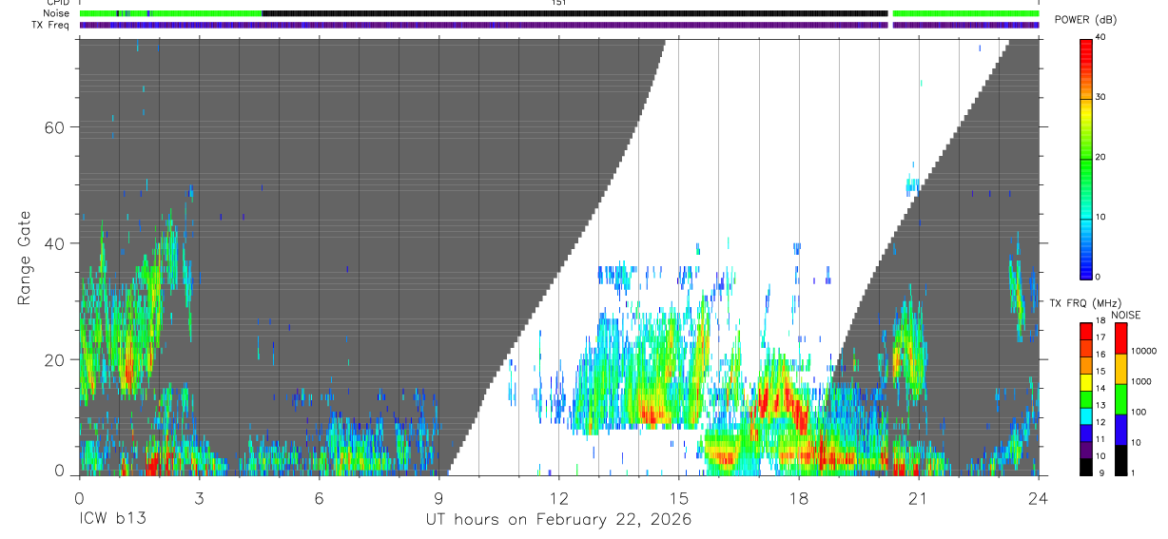This screenshot has height=539, width=1168.
Task: Click the "TX Freq" row label at top left
Action: (51, 25)
